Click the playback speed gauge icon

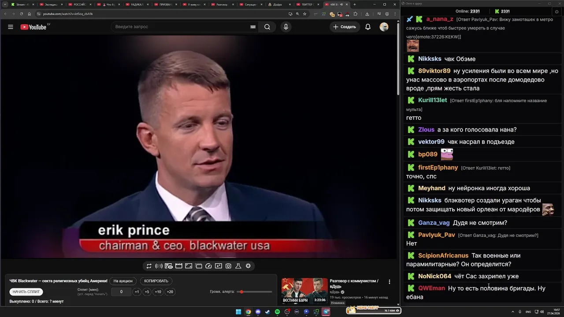coord(208,266)
